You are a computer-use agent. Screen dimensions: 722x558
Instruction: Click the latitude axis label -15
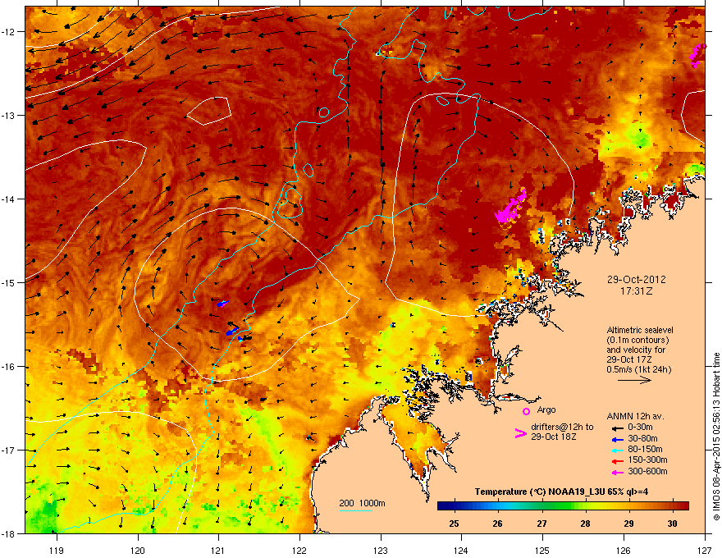[9, 282]
